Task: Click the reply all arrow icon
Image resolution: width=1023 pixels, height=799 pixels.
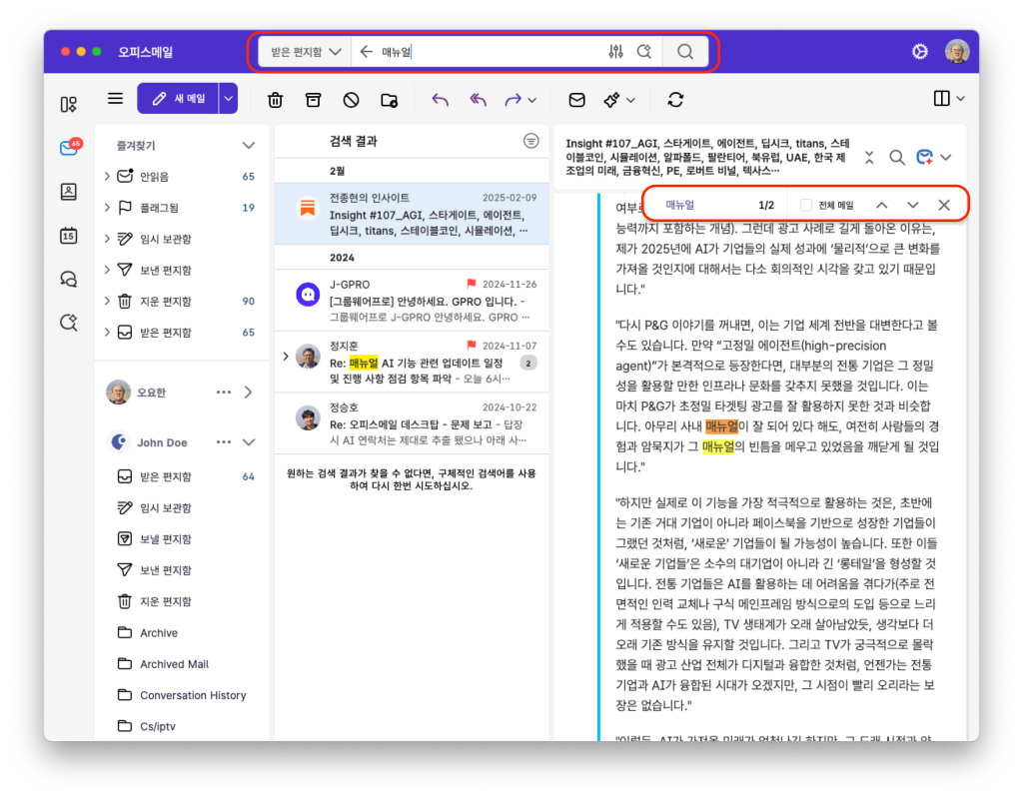Action: click(478, 100)
